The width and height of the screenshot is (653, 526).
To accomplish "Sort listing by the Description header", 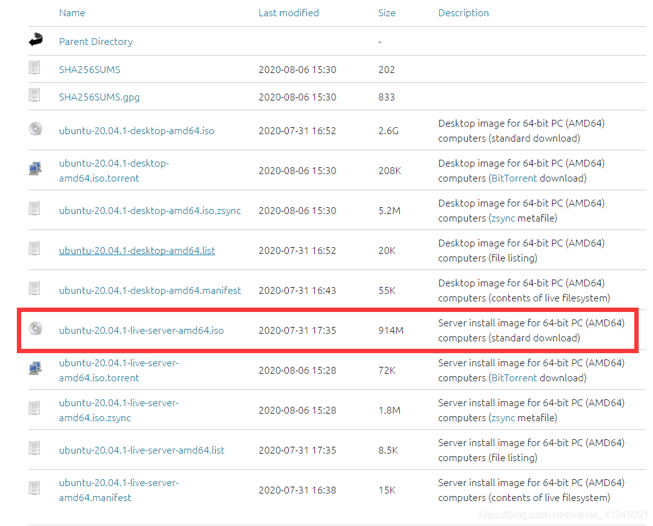I will (x=463, y=13).
